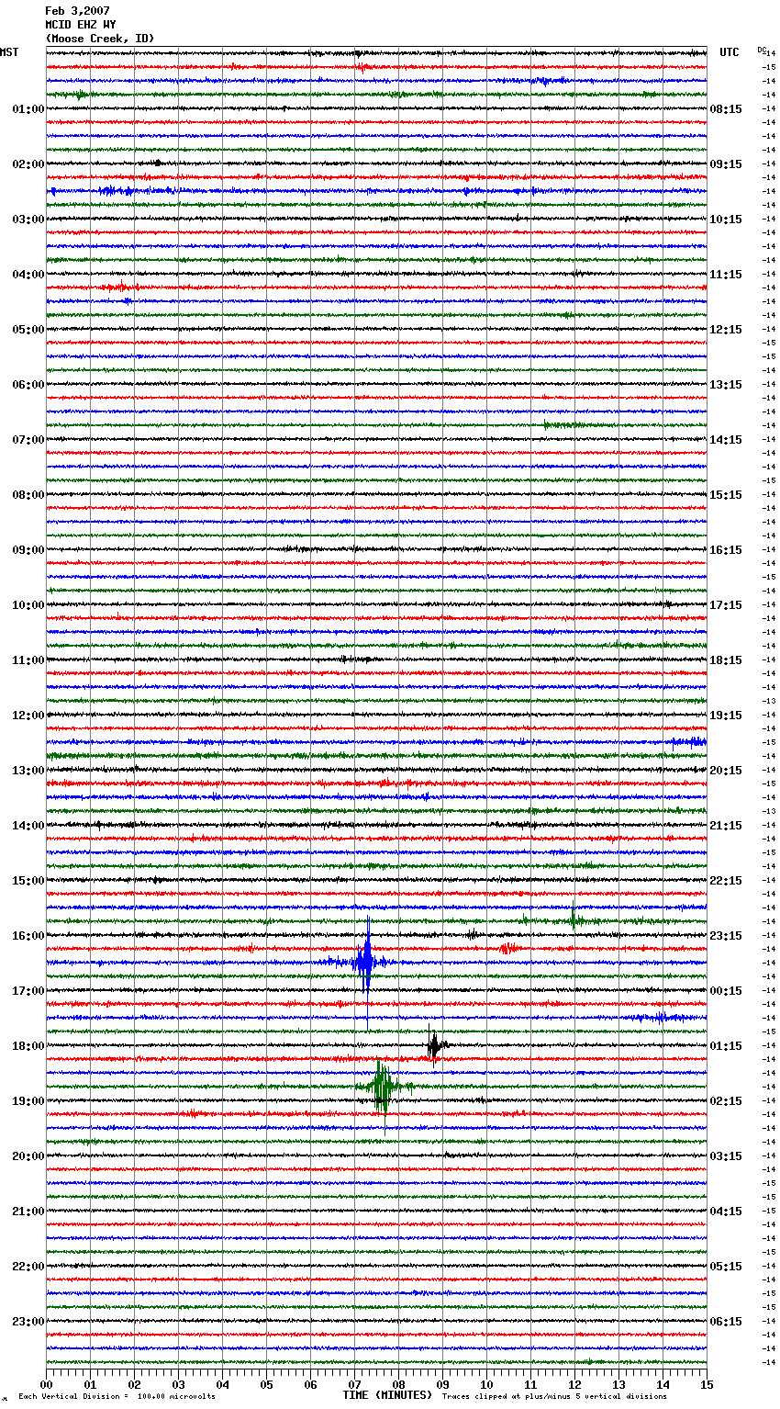Click the '15:00' MST hour label
Viewport: 780px width, 1409px height.
pyautogui.click(x=28, y=881)
